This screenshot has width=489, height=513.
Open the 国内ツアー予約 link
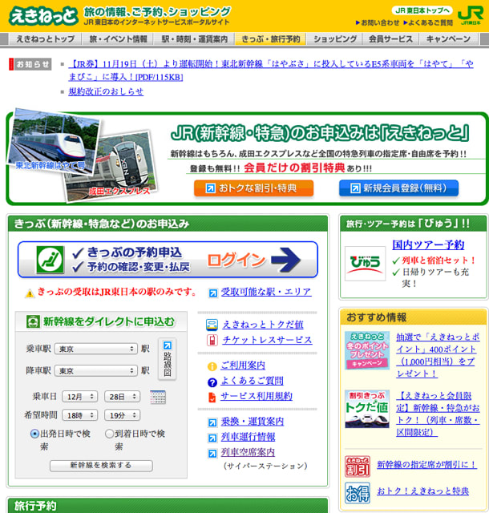tap(428, 244)
